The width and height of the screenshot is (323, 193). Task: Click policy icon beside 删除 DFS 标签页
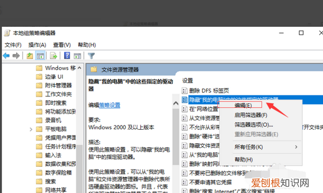(x=185, y=91)
